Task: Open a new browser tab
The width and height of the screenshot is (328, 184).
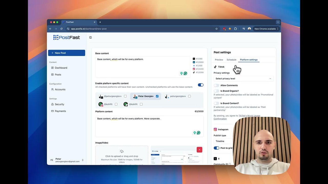Action: 100,22
